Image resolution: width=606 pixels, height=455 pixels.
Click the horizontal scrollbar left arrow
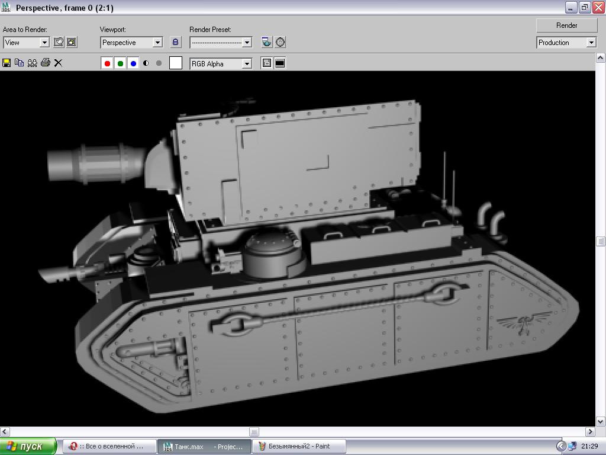click(5, 431)
